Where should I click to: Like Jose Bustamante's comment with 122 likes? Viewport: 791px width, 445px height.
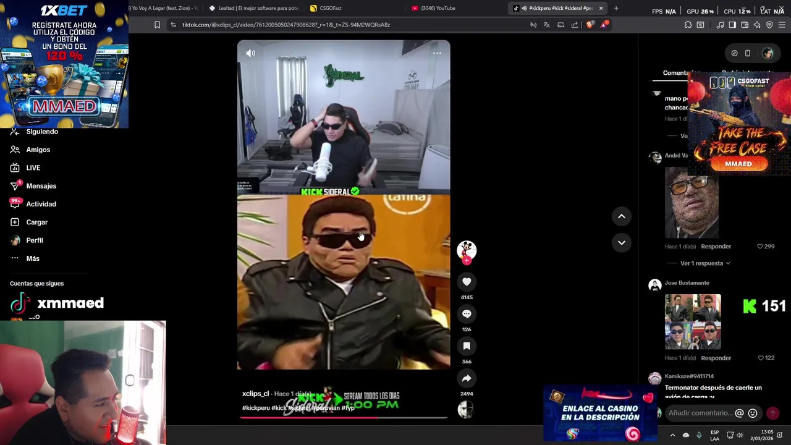click(x=760, y=358)
